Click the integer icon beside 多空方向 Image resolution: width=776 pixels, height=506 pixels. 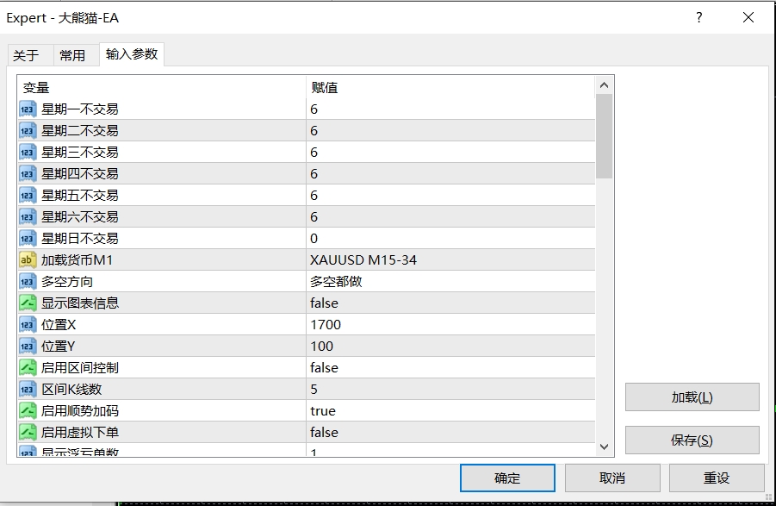28,282
